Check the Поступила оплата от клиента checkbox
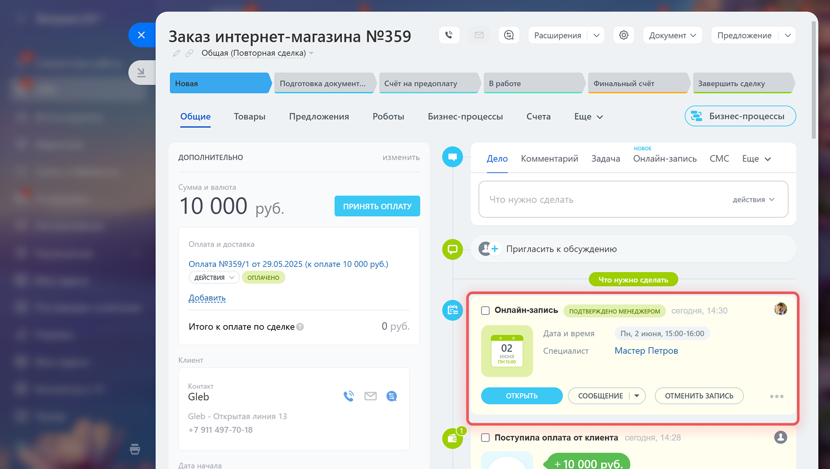The height and width of the screenshot is (469, 830). click(485, 437)
